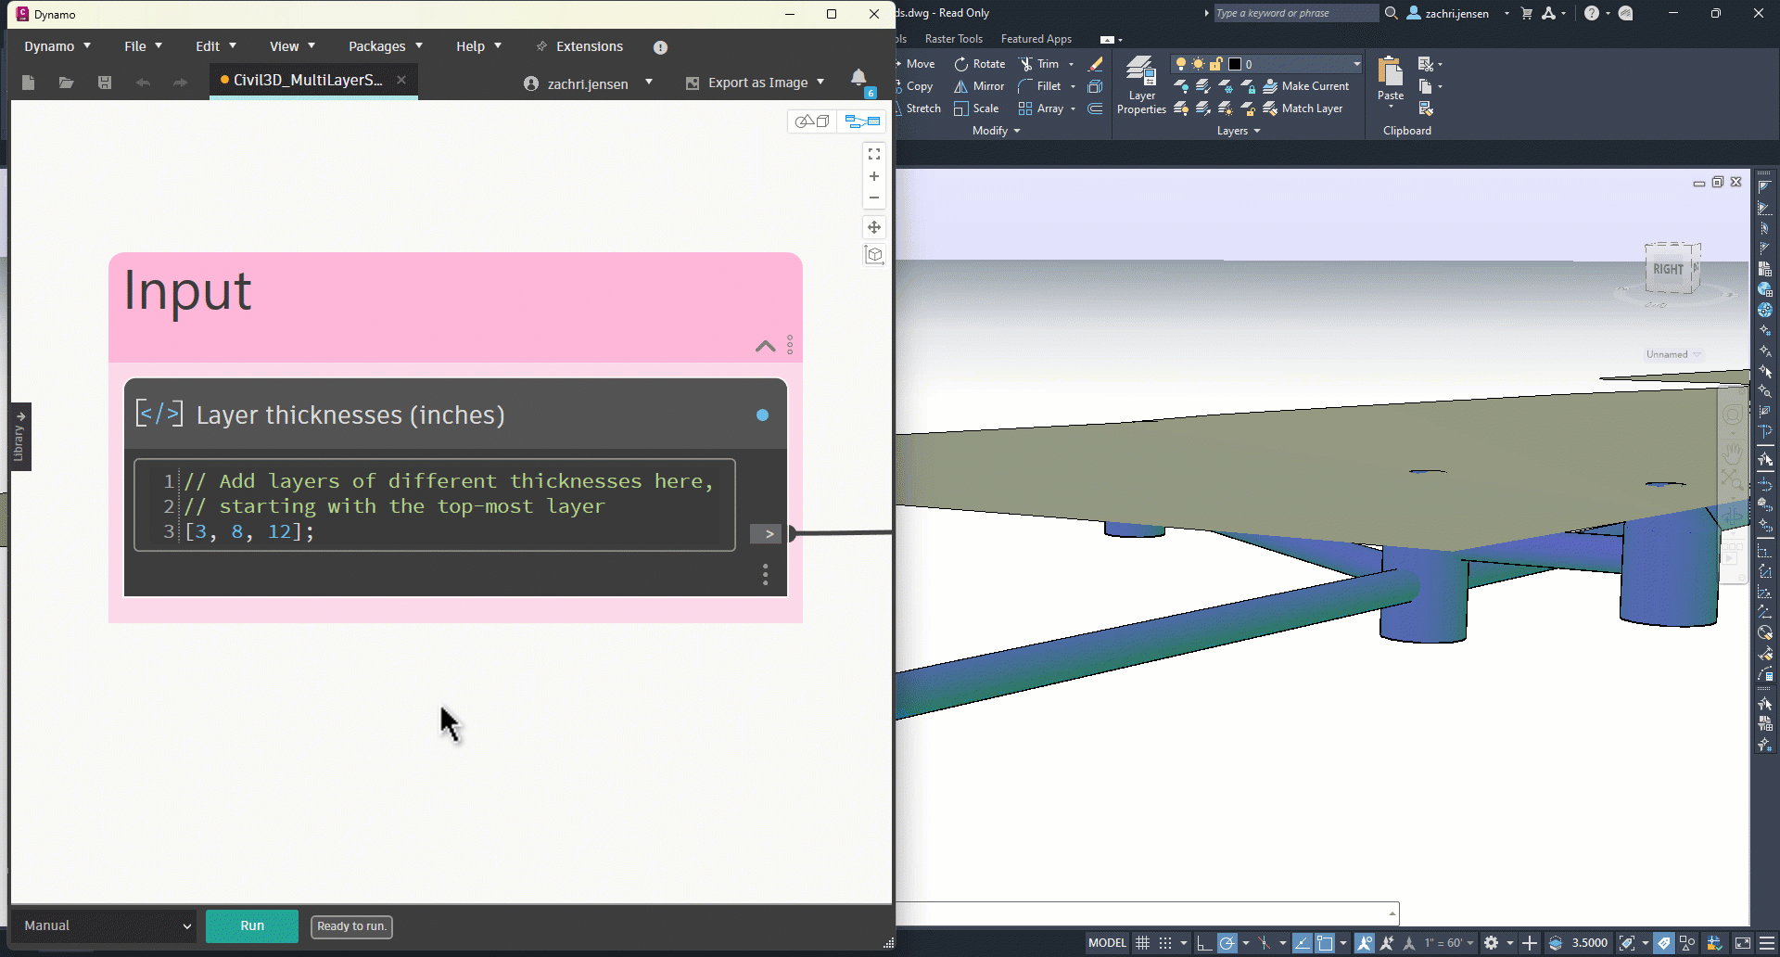
Task: Open file using the folder icon
Action: [66, 83]
